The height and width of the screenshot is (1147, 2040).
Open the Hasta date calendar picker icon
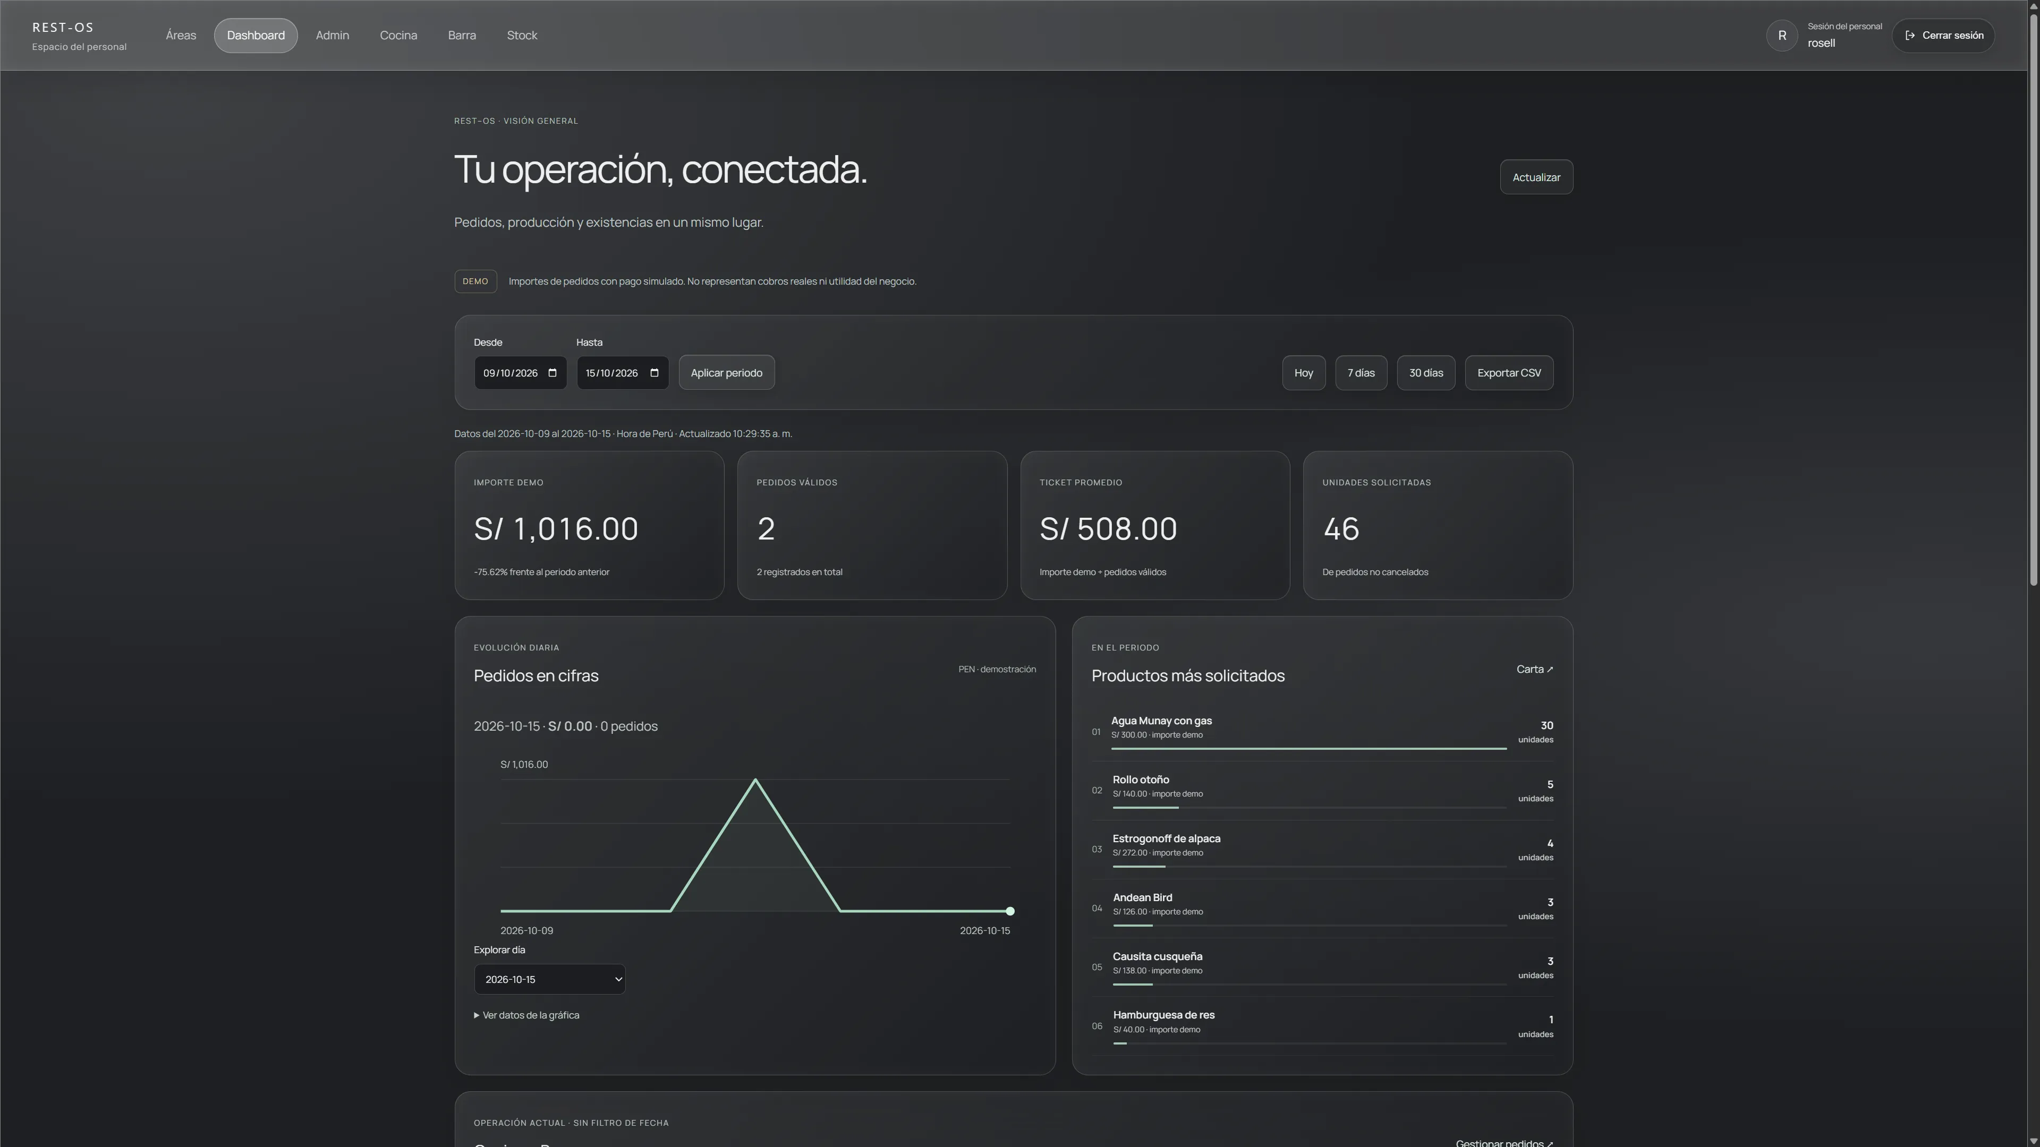coord(654,373)
